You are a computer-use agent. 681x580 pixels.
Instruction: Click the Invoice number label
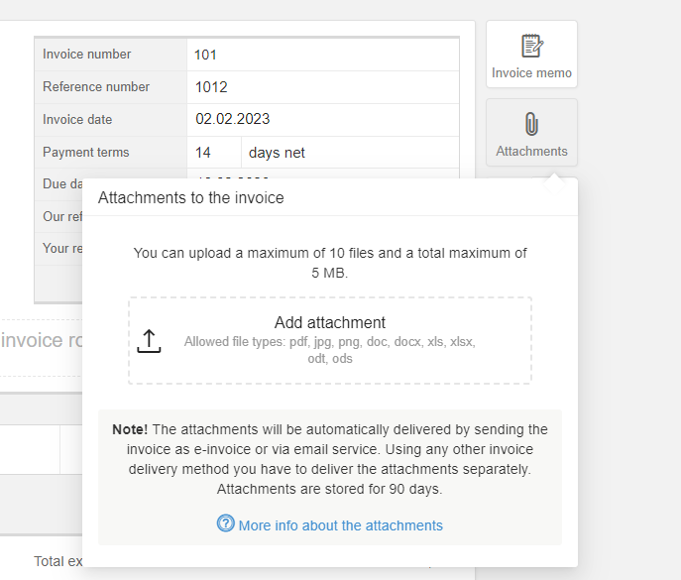(x=86, y=55)
